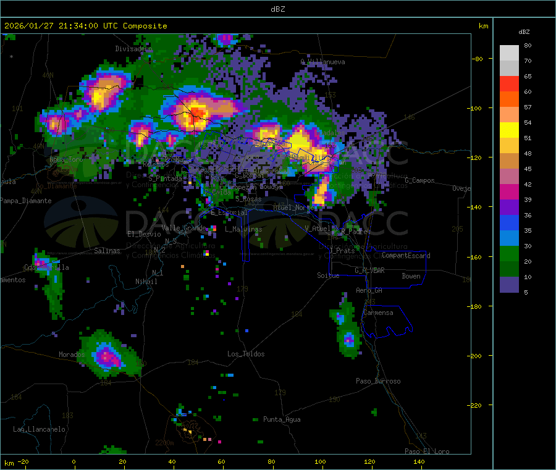Click the 'Pampa_Diamante' map label
The width and height of the screenshot is (556, 470).
click(x=26, y=201)
